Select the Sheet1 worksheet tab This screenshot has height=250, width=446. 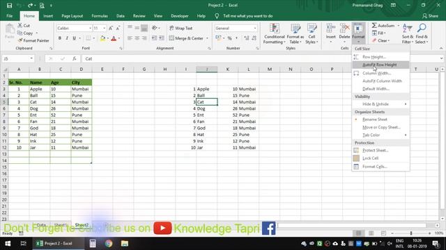(61, 225)
